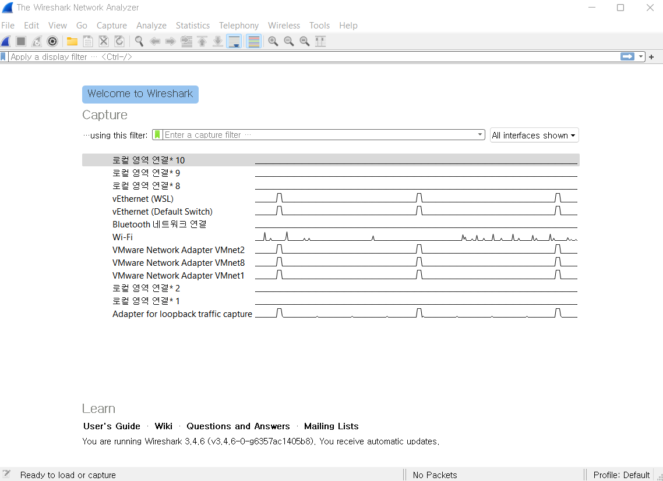Open the Telephony menu
Screen dimensions: 663x481
(x=239, y=26)
